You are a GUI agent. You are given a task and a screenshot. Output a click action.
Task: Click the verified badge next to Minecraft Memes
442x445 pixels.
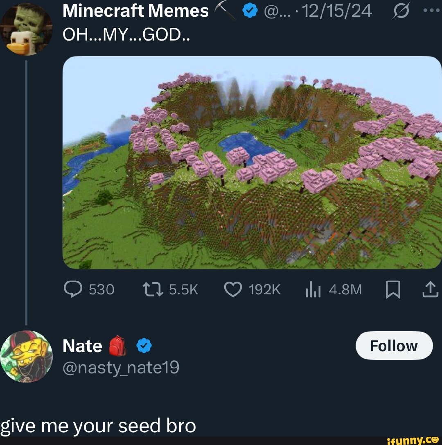(250, 10)
